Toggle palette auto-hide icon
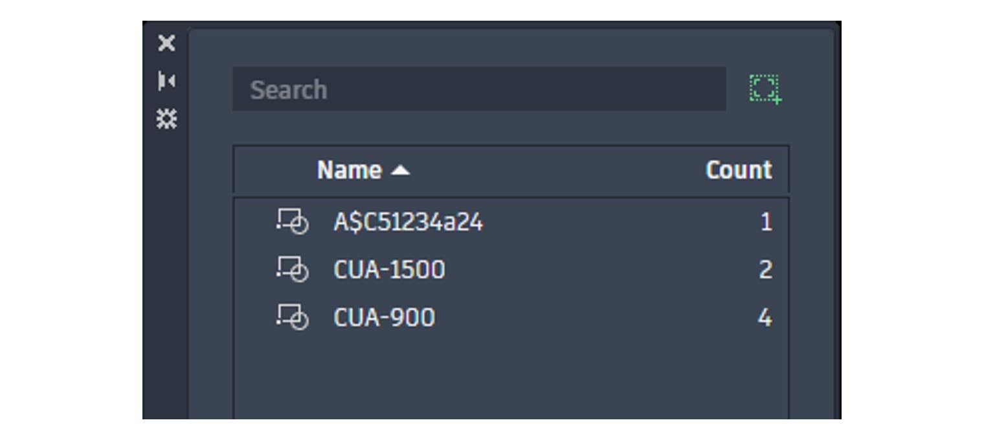Image resolution: width=984 pixels, height=440 pixels. (x=166, y=81)
